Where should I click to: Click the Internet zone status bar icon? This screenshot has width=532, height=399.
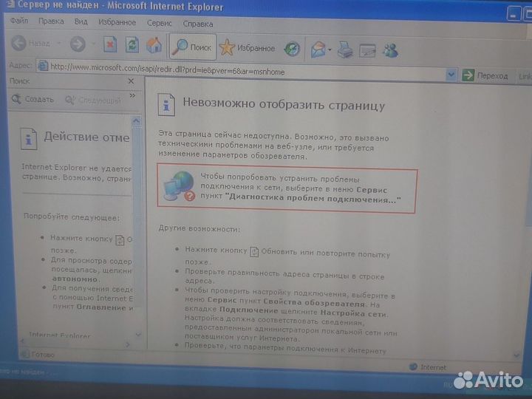[x=413, y=366]
